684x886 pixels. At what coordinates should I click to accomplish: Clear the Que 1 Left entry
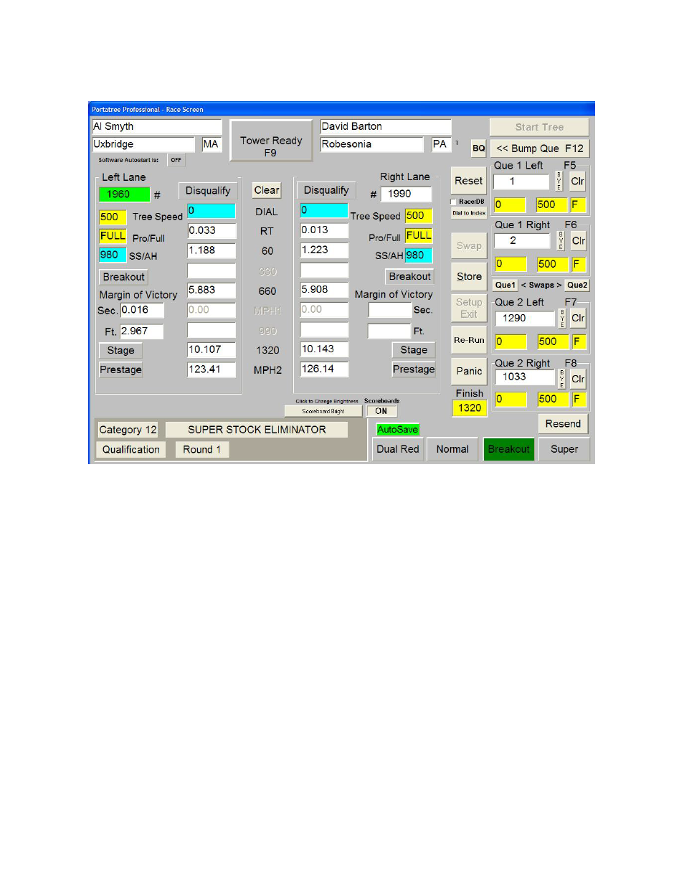[x=578, y=182]
